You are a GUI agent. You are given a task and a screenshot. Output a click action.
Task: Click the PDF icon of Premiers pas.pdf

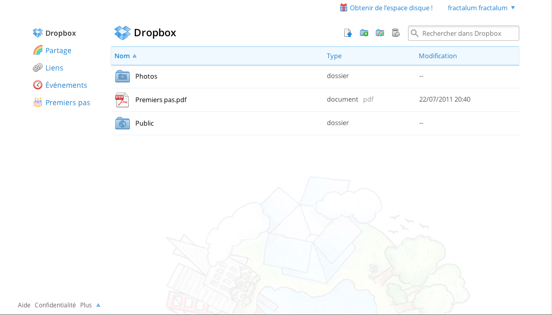tap(122, 100)
